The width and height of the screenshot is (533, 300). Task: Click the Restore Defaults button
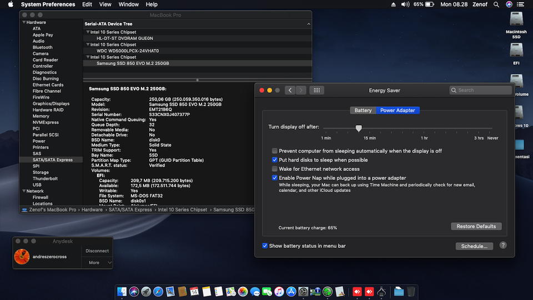click(476, 226)
